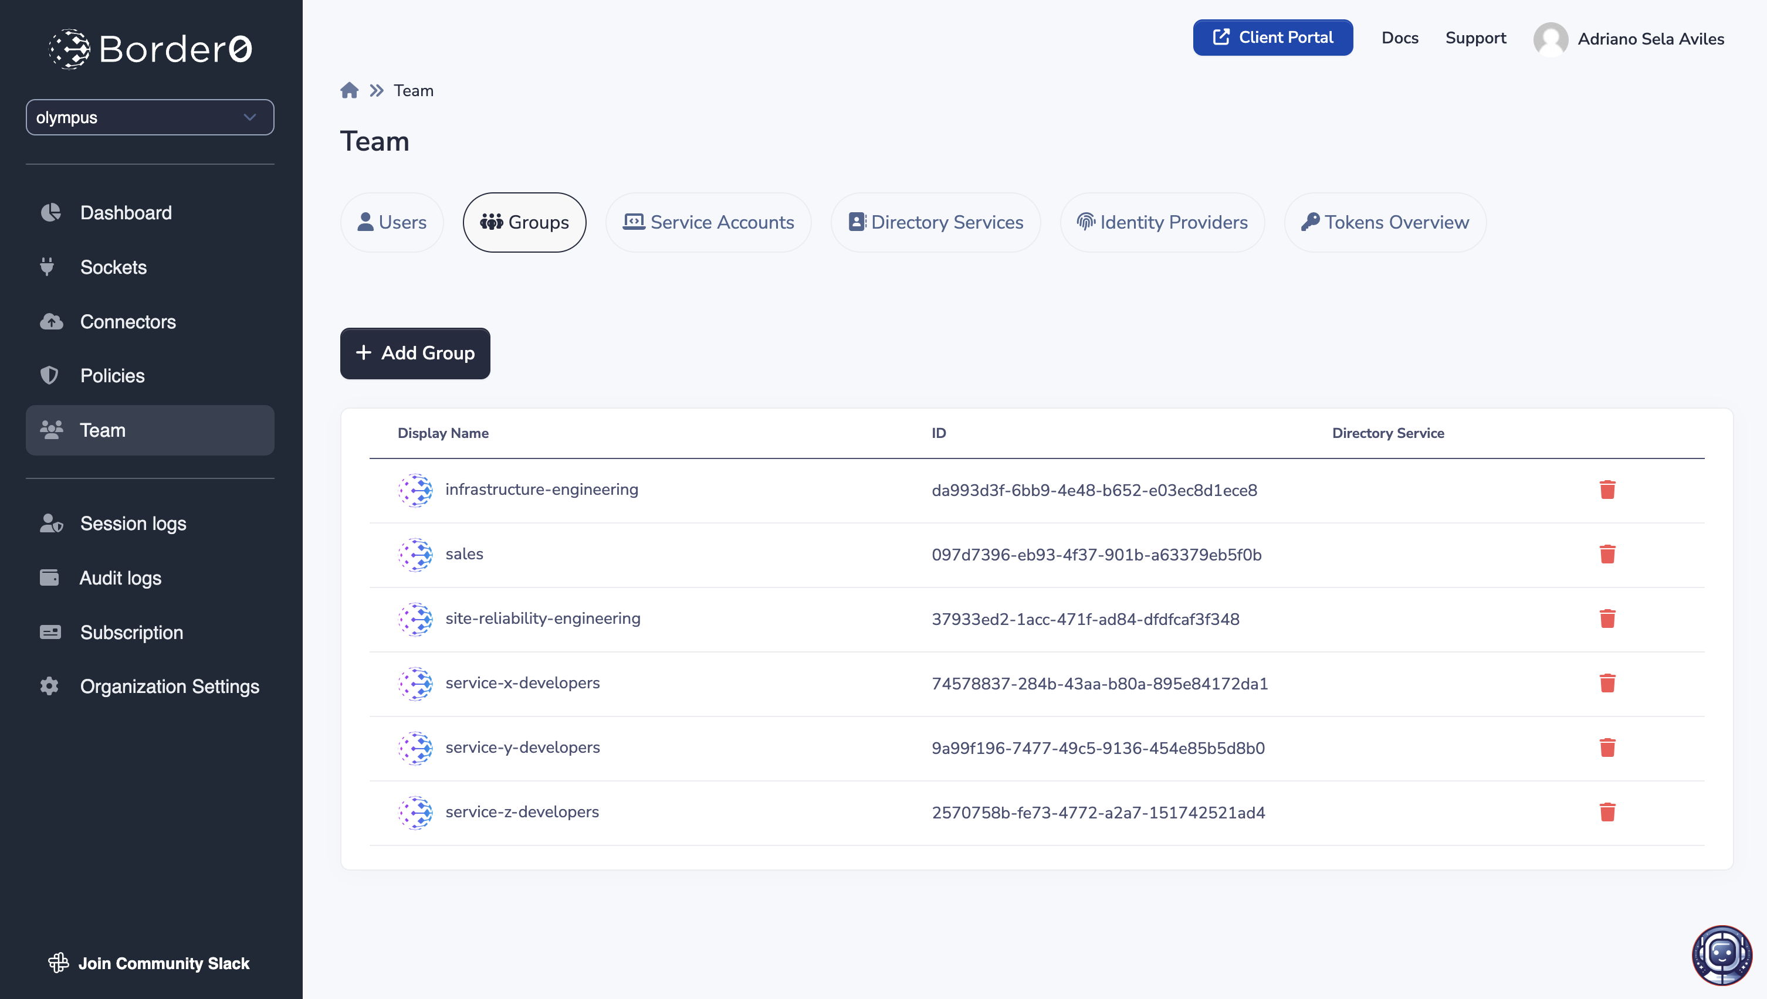
Task: Click the Sockets sidebar icon
Action: coord(50,267)
